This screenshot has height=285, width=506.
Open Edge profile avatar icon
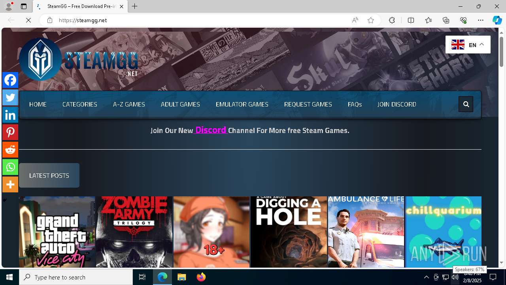[x=9, y=6]
